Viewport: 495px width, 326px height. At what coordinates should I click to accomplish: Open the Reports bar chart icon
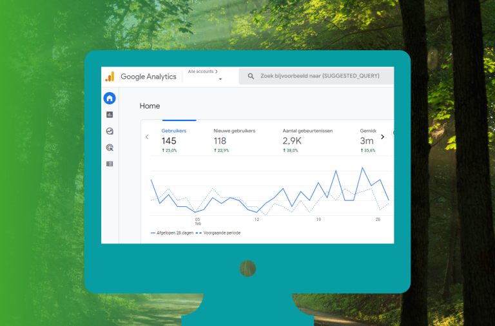click(x=110, y=115)
